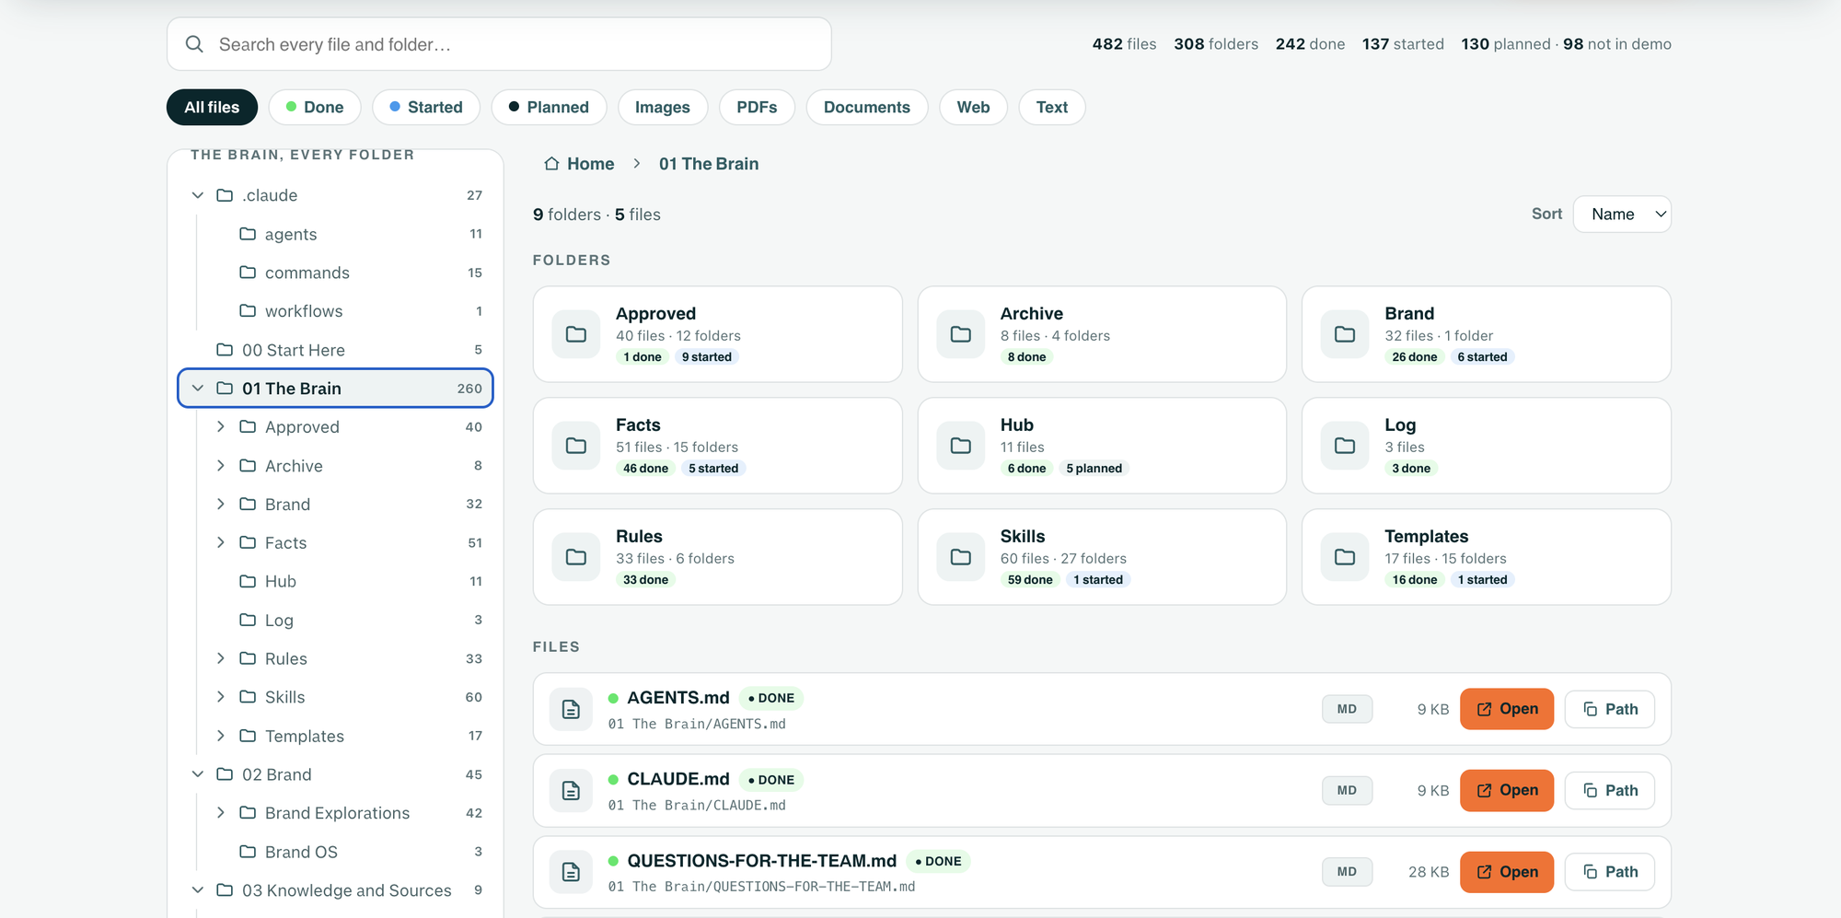Filter by Images file type
Image resolution: width=1841 pixels, height=918 pixels.
click(663, 107)
